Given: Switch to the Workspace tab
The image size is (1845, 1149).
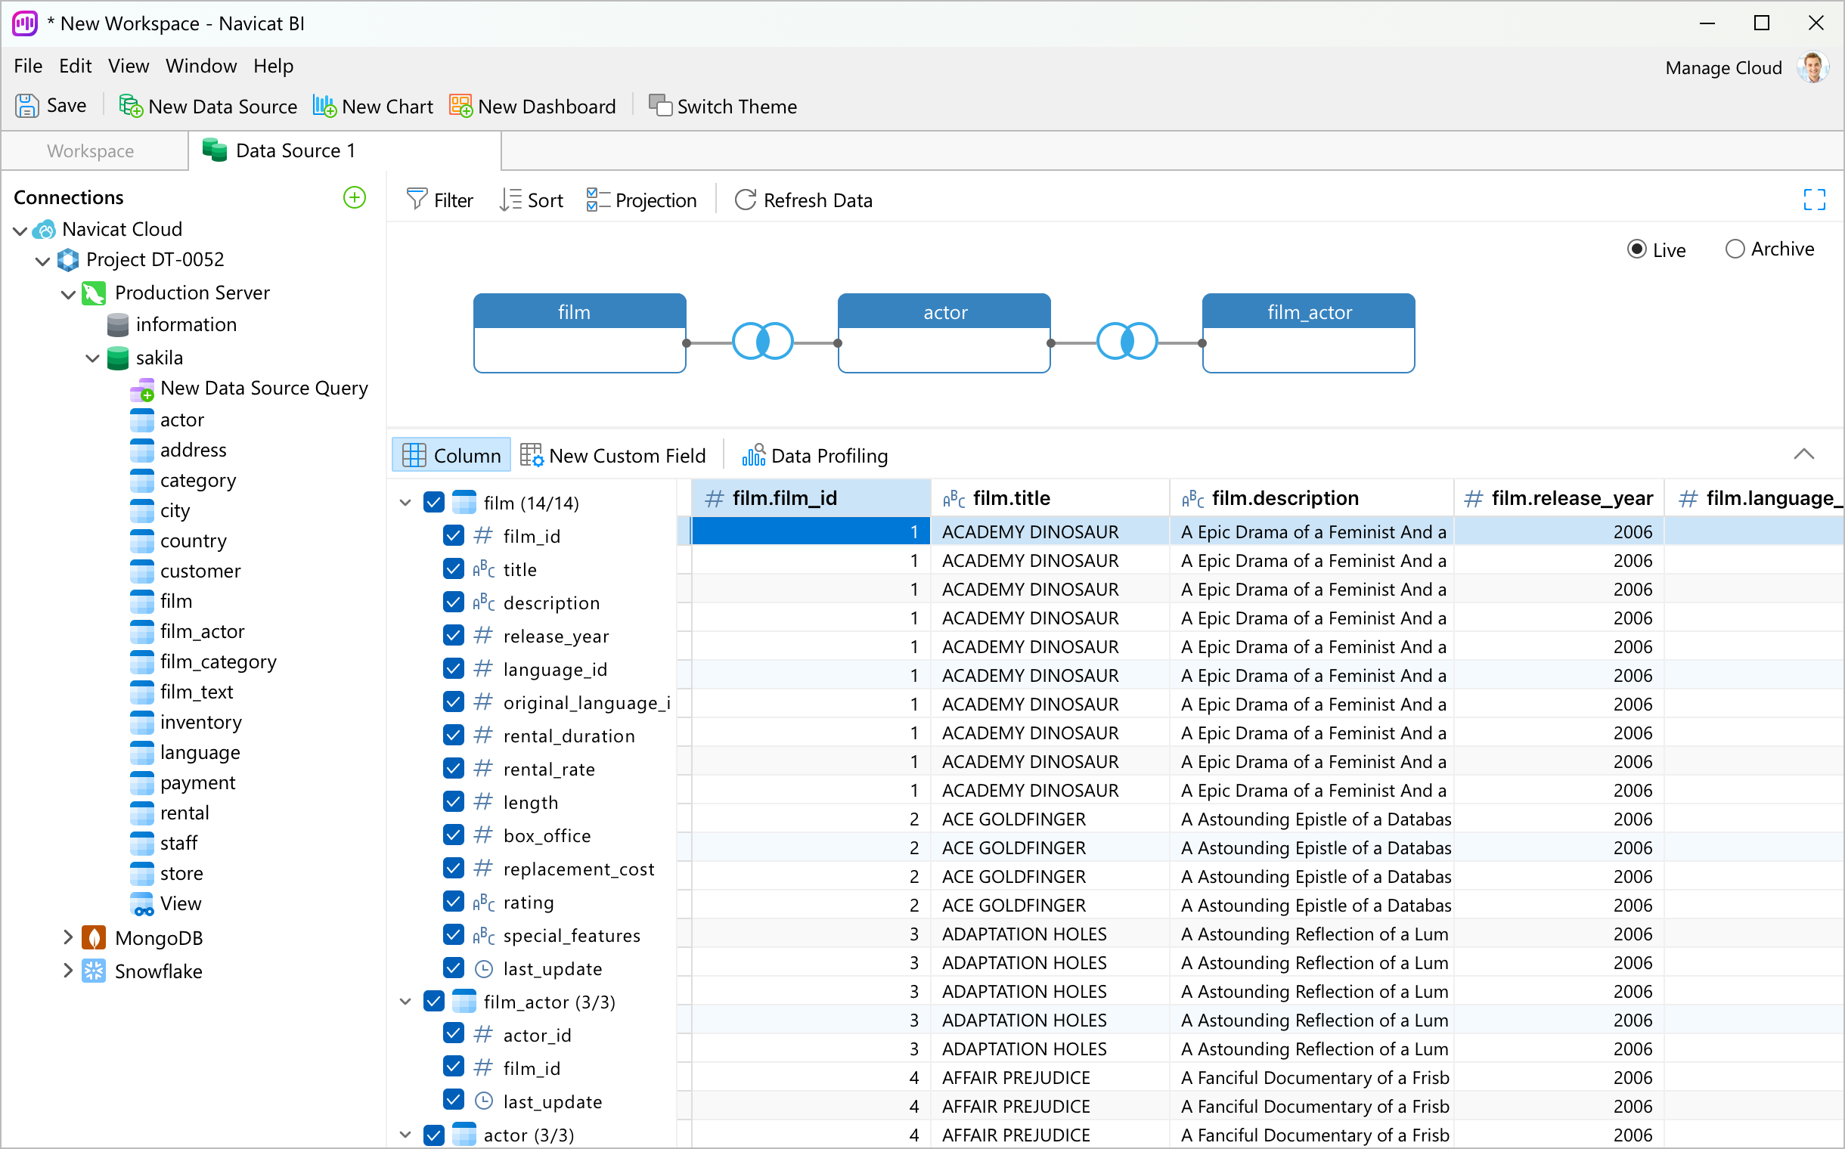Looking at the screenshot, I should [91, 150].
